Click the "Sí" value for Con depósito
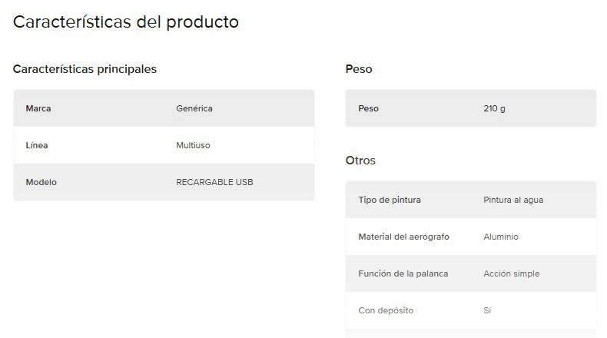This screenshot has width=607, height=338. pos(487,310)
